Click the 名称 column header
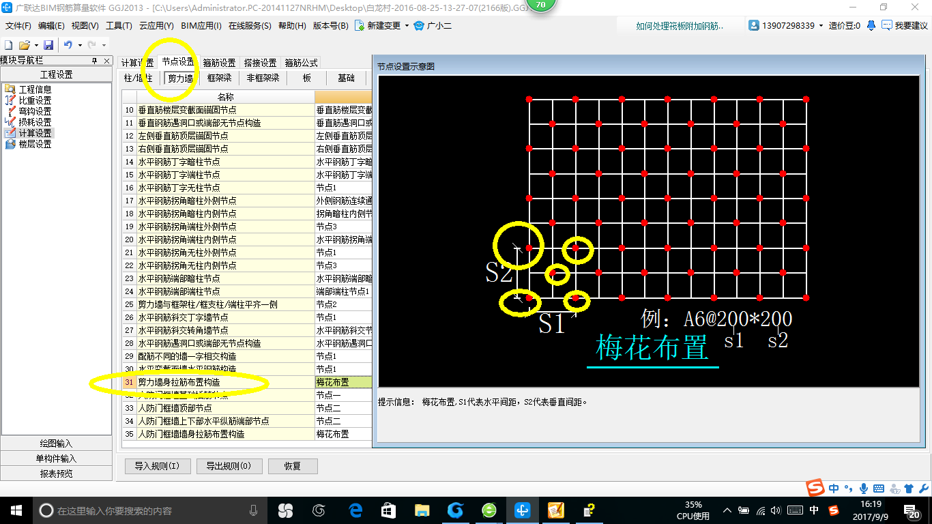This screenshot has width=932, height=524. tap(225, 97)
